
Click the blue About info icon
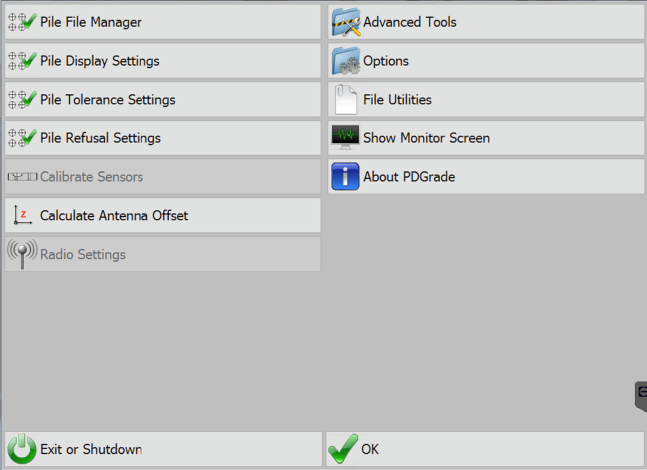pos(346,177)
